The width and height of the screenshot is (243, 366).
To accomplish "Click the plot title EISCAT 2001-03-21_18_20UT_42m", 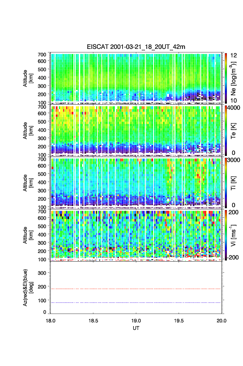I will [136, 47].
